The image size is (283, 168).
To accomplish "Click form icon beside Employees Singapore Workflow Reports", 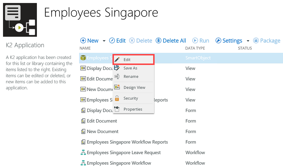I will coord(83,142).
